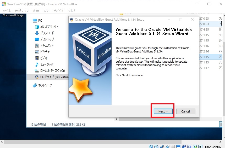This screenshot has width=225, height=148.
Task: Click the VM window scrollbar right arrow
Action: [220, 142]
